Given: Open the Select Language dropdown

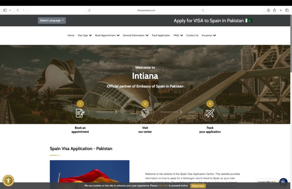Looking at the screenshot, I should coord(52,21).
